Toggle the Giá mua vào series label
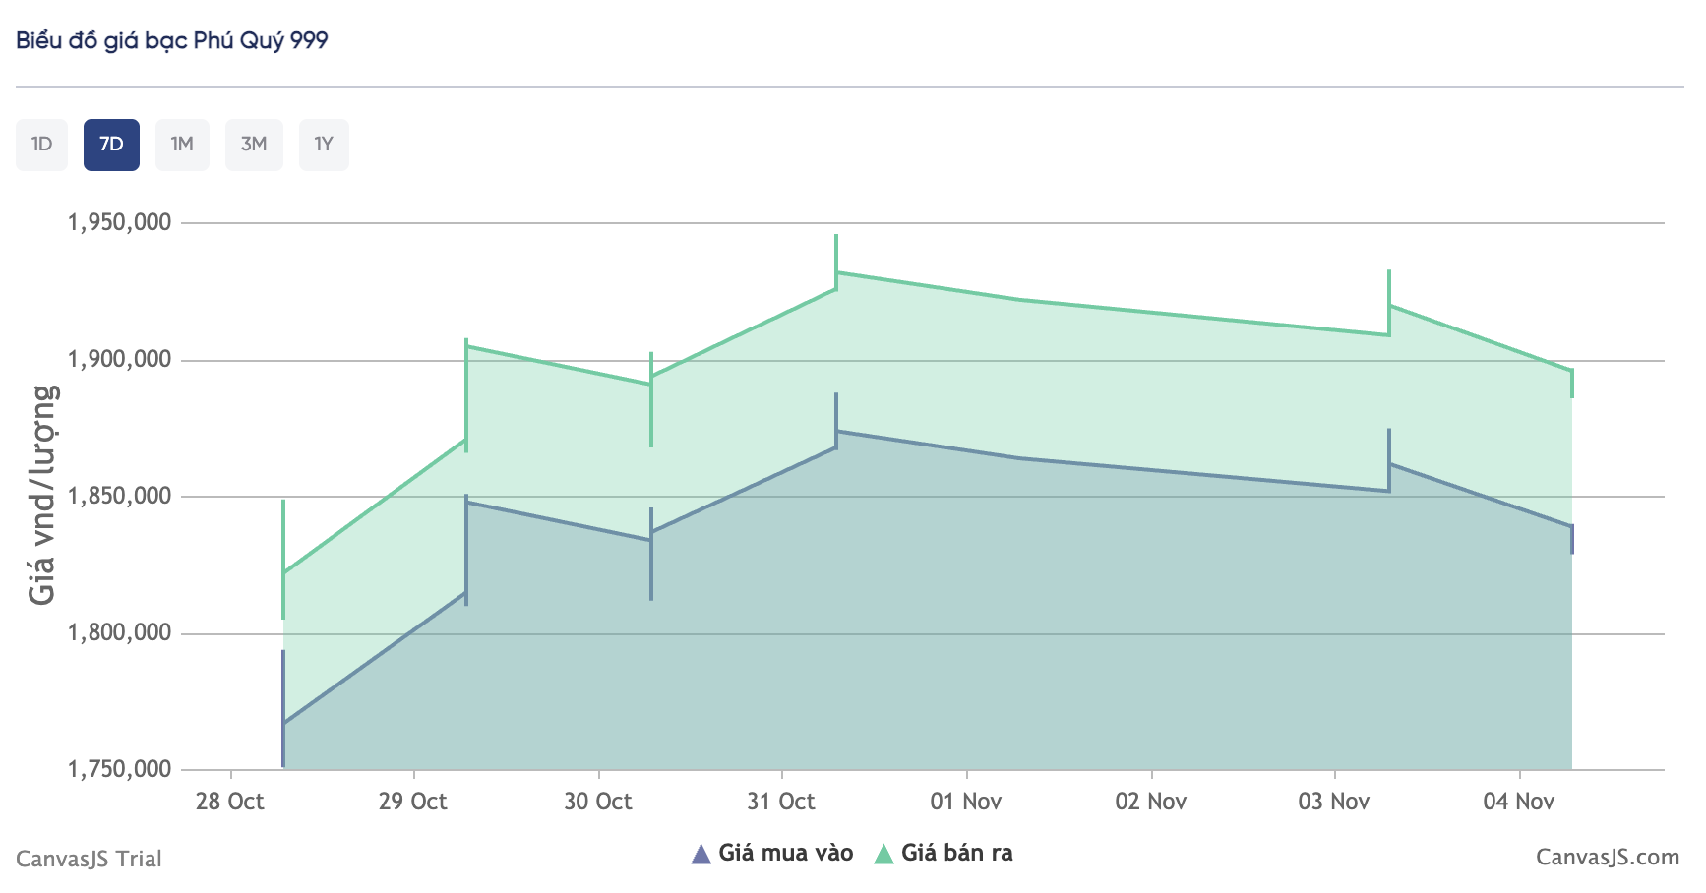The image size is (1706, 893). pos(785,853)
